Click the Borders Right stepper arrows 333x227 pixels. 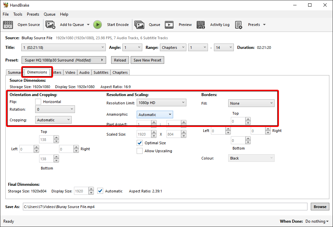268,131
